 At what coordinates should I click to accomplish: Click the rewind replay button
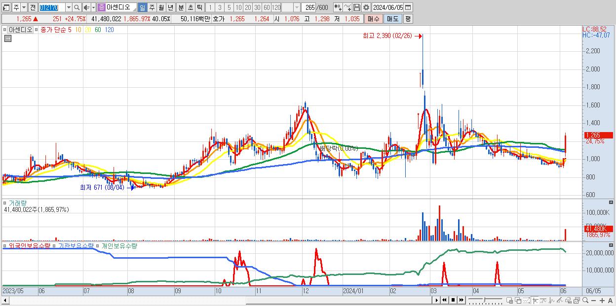pyautogui.click(x=444, y=300)
